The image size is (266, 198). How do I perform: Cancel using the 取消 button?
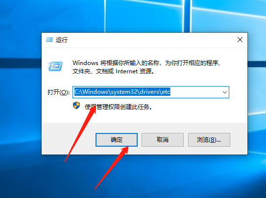pos(163,140)
